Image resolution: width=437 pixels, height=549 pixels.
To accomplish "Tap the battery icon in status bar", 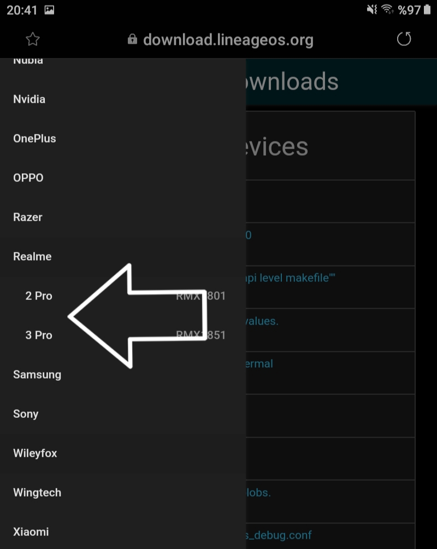I will pyautogui.click(x=427, y=9).
